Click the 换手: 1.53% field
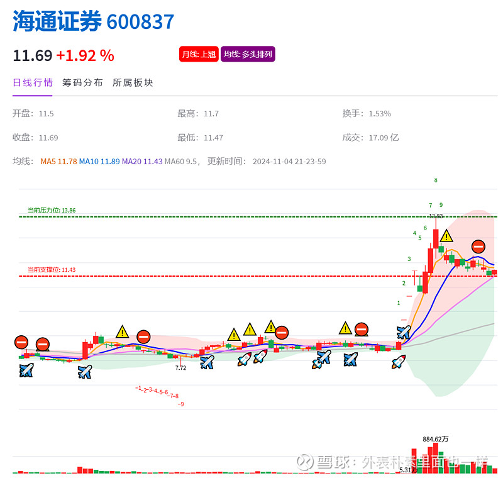The image size is (503, 478). 367,114
